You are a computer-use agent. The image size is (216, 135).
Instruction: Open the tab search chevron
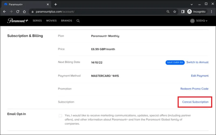click(x=192, y=4)
